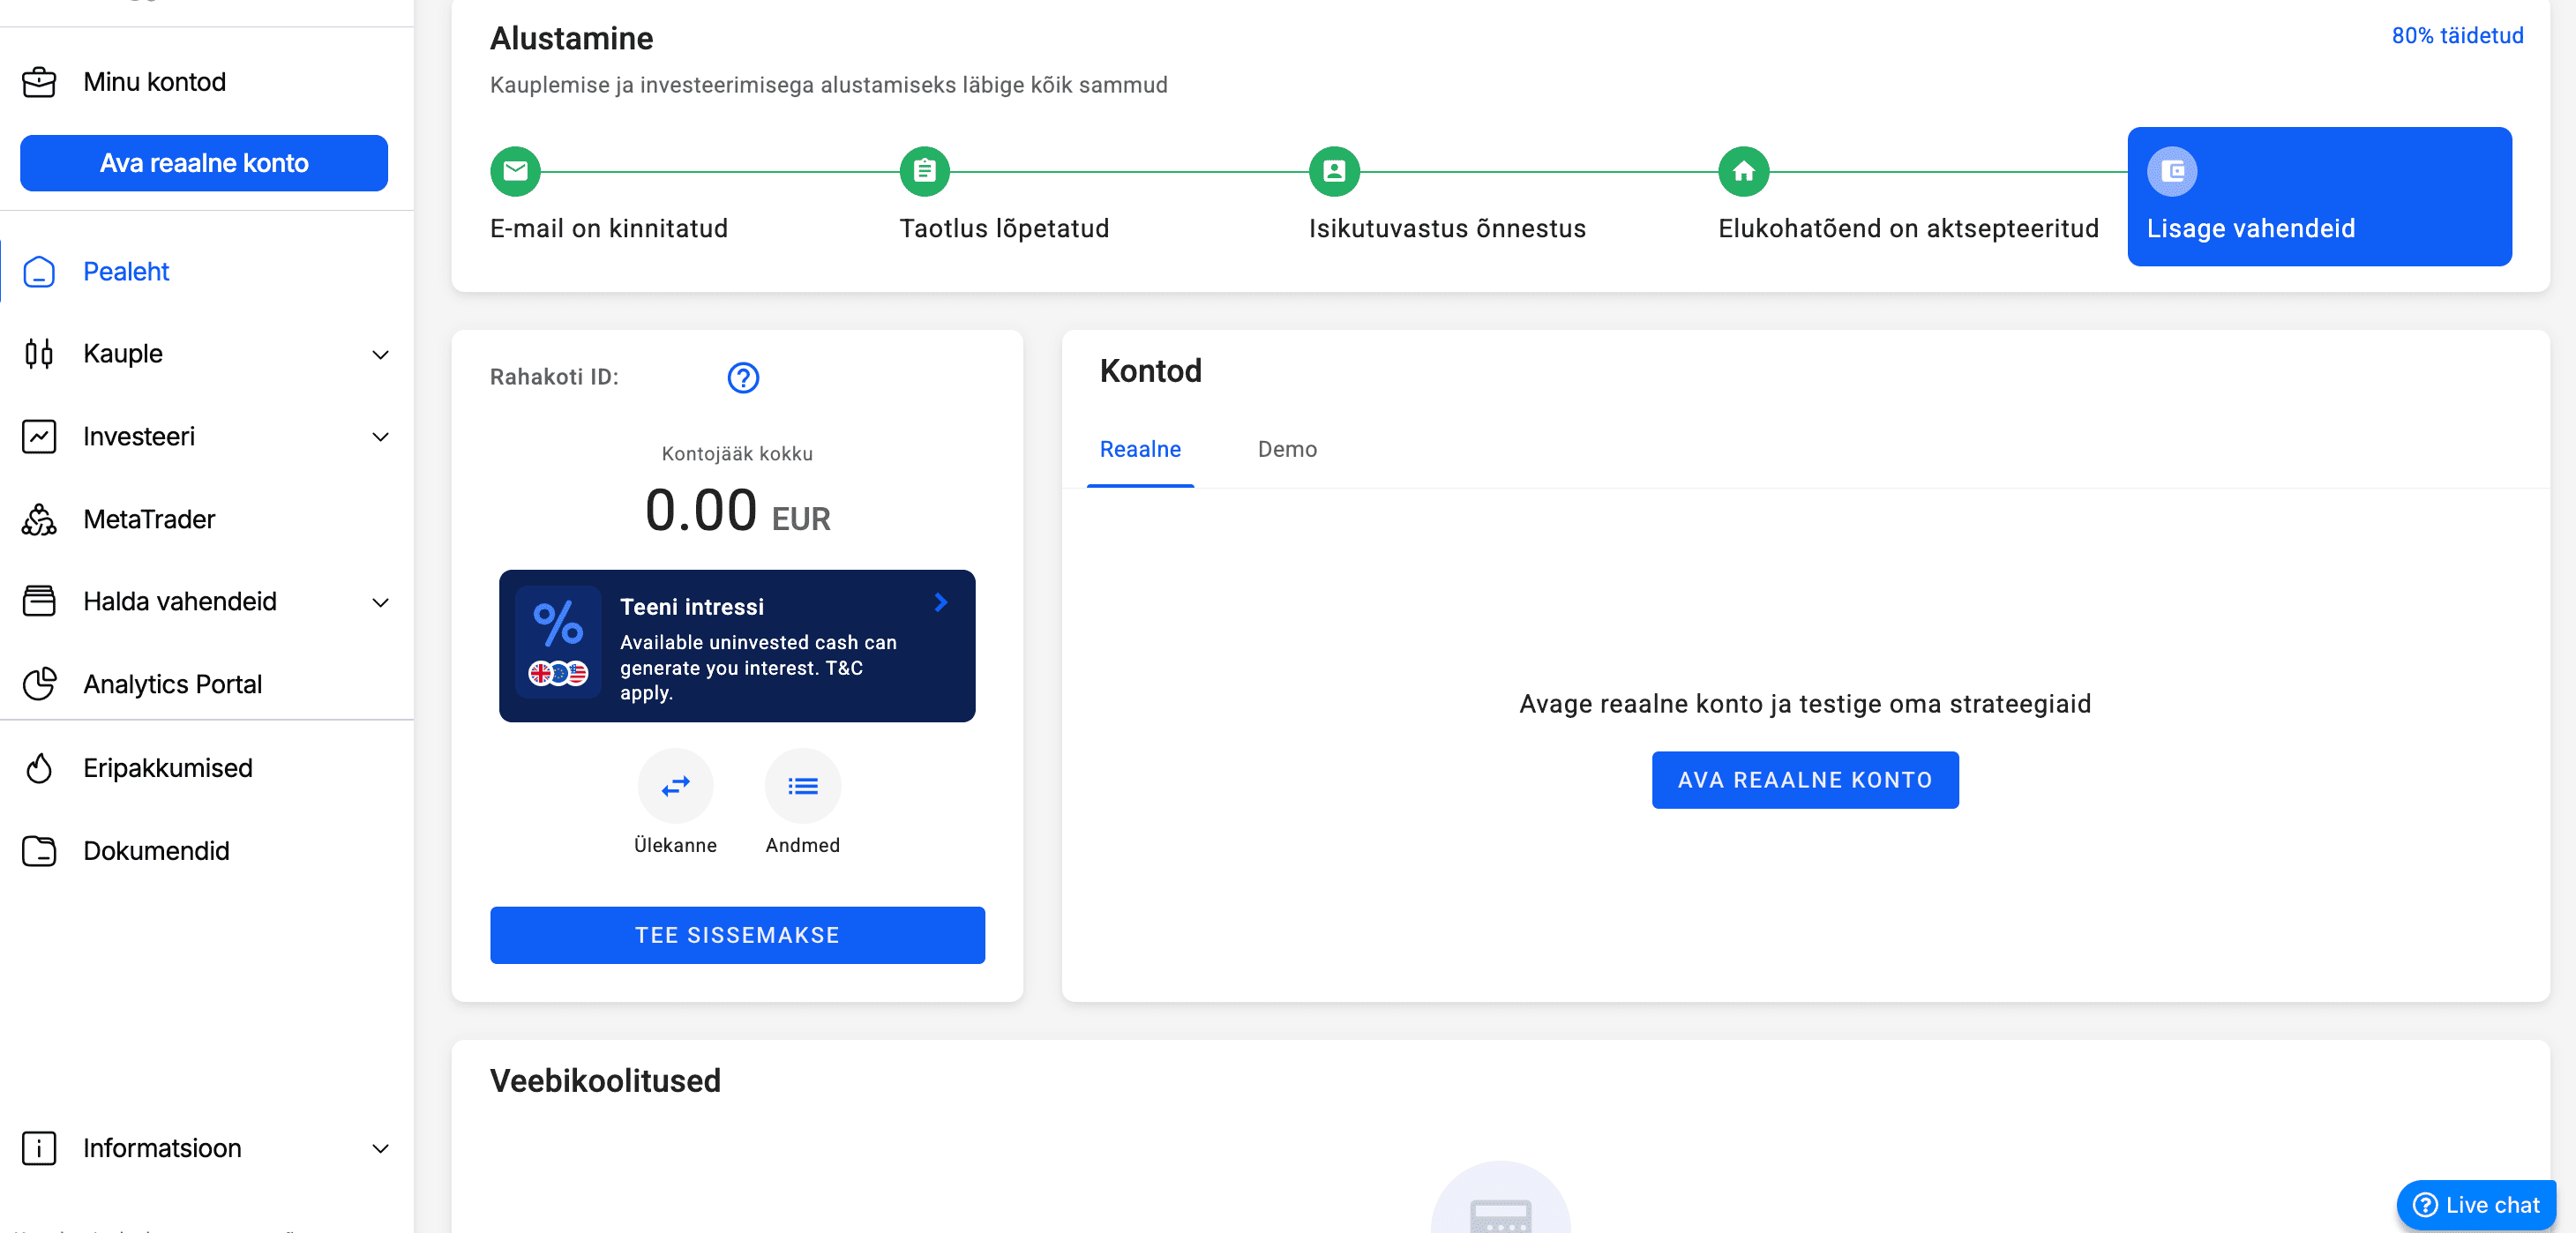Go to Pealeht in the sidebar
The height and width of the screenshot is (1233, 2576).
point(207,271)
